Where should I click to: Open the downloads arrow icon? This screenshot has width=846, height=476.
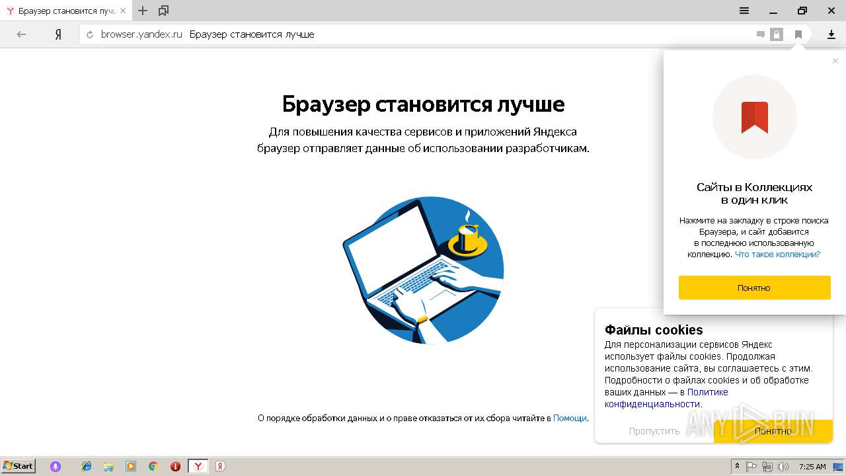click(x=831, y=34)
